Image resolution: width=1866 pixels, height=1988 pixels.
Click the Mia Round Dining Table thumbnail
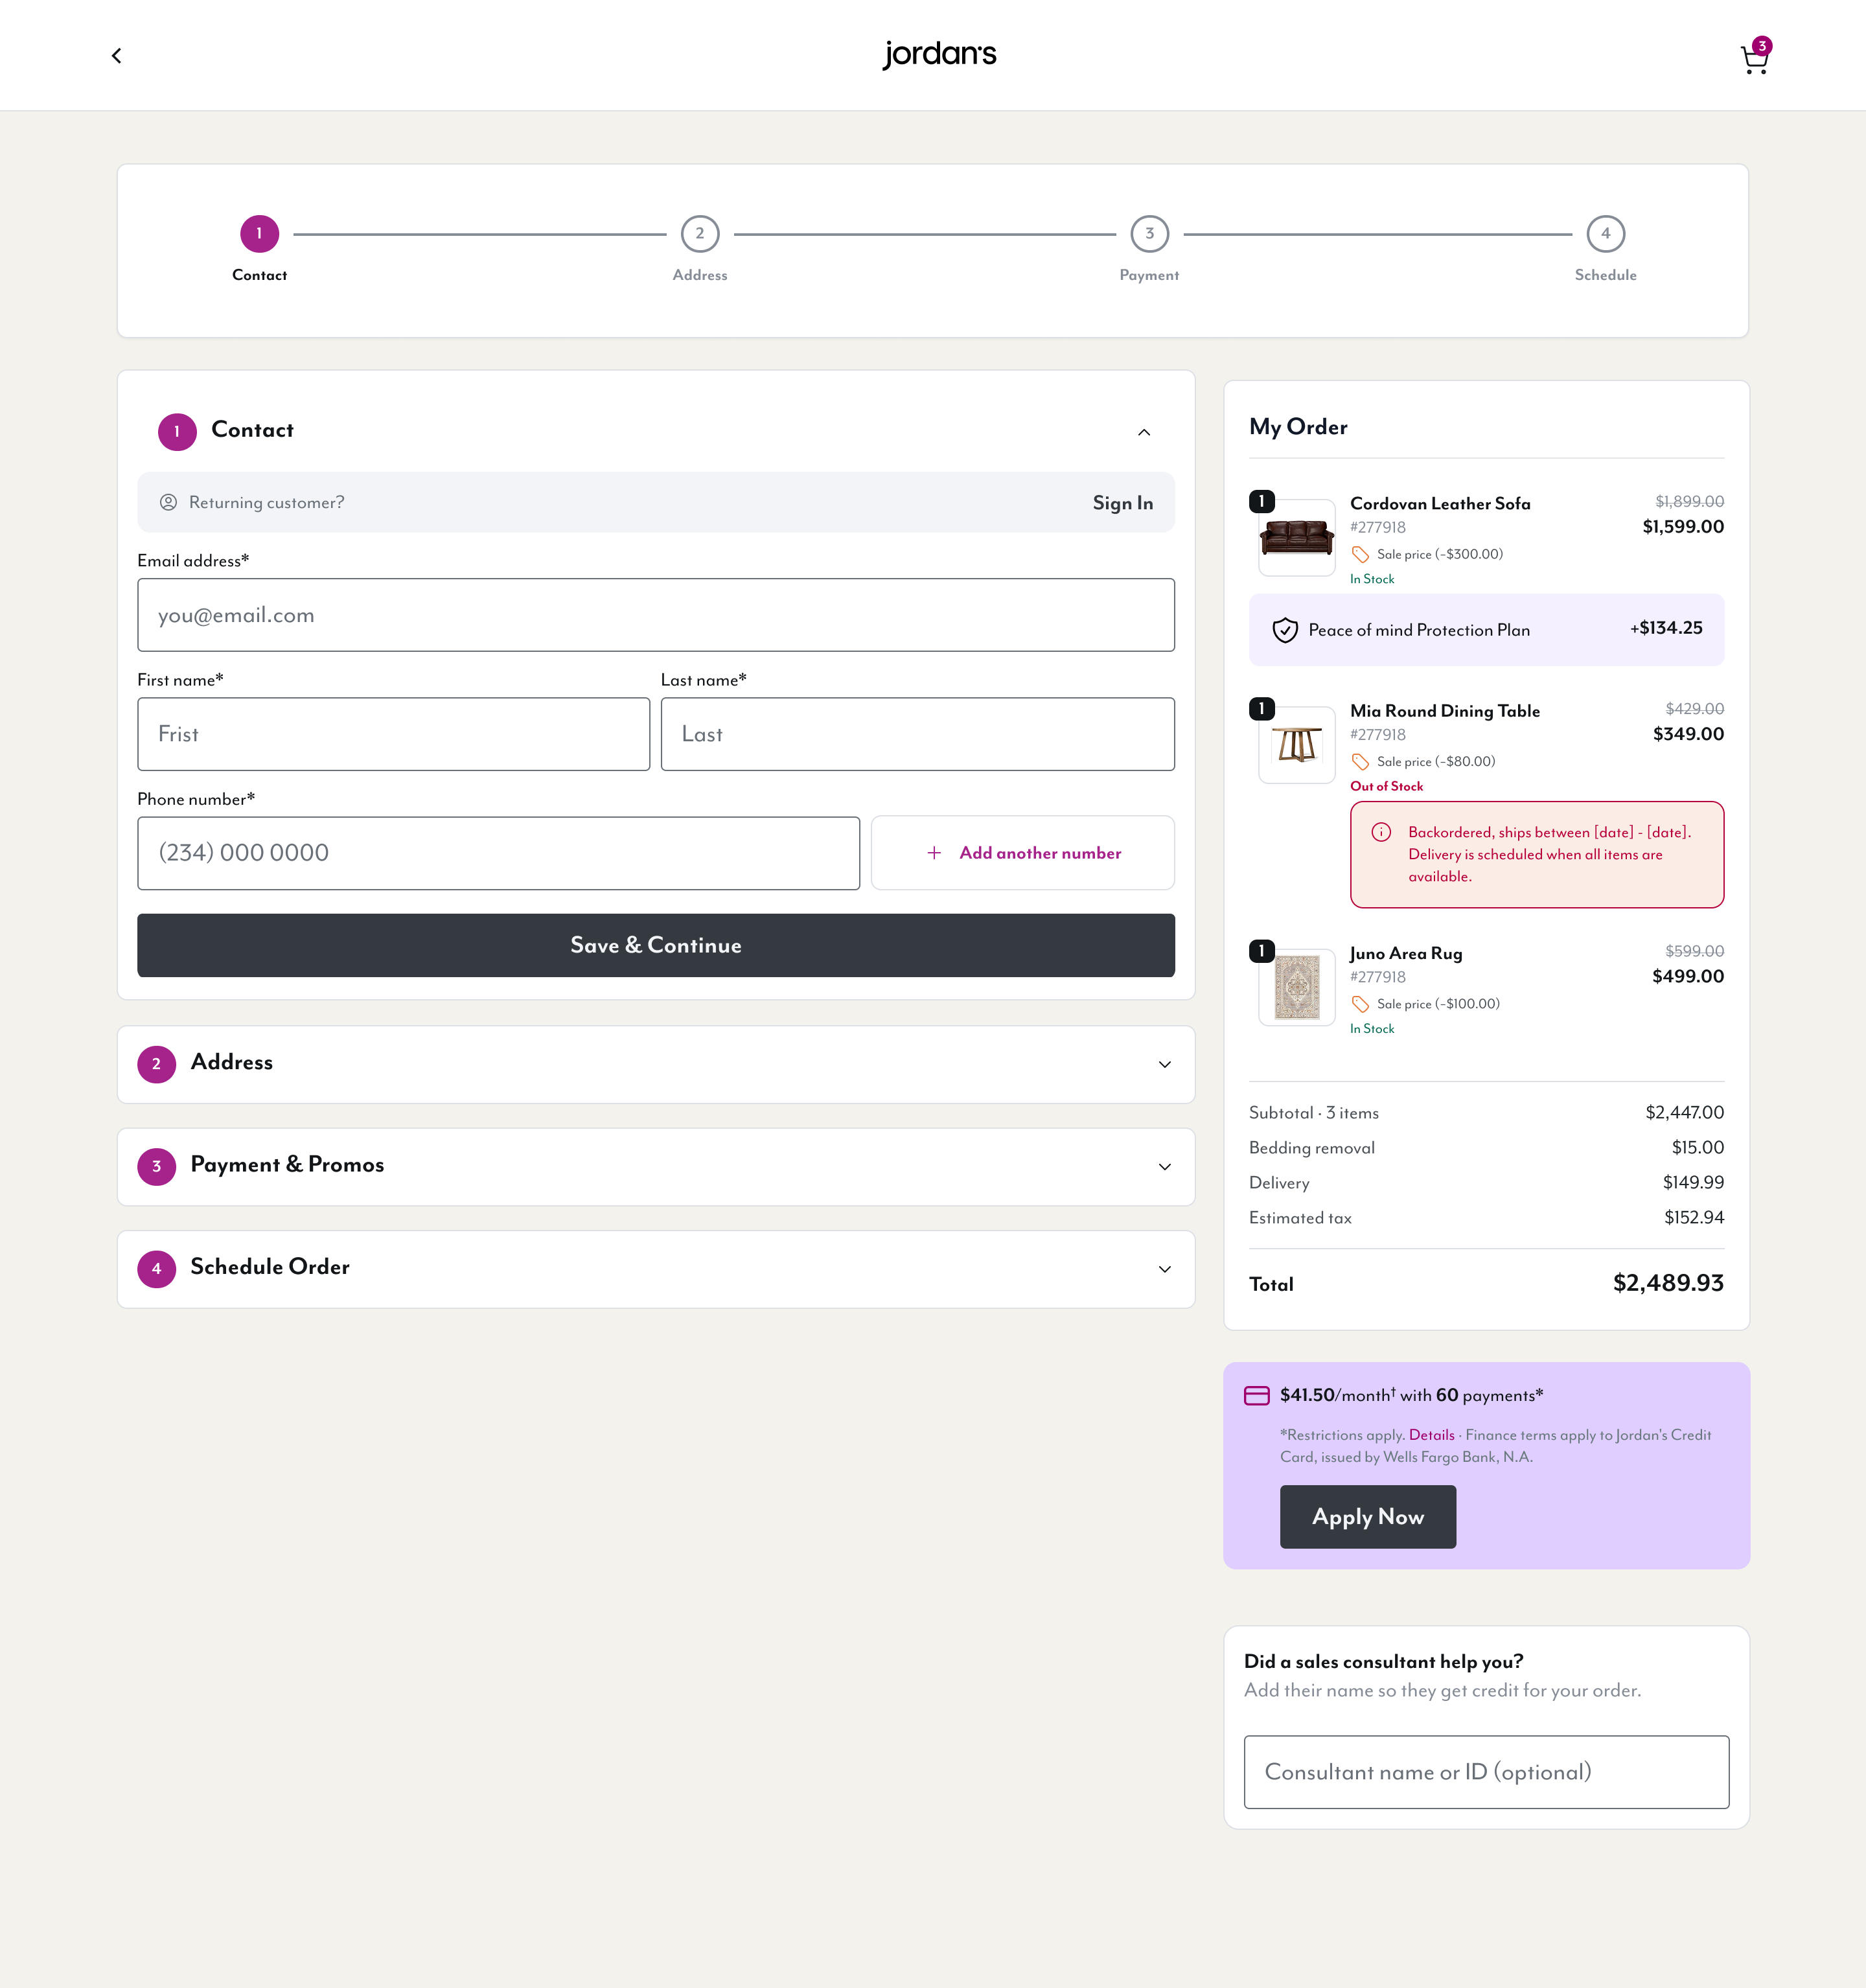click(1297, 745)
